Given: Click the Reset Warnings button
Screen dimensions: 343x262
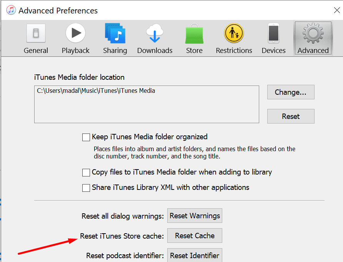Looking at the screenshot, I should point(195,216).
